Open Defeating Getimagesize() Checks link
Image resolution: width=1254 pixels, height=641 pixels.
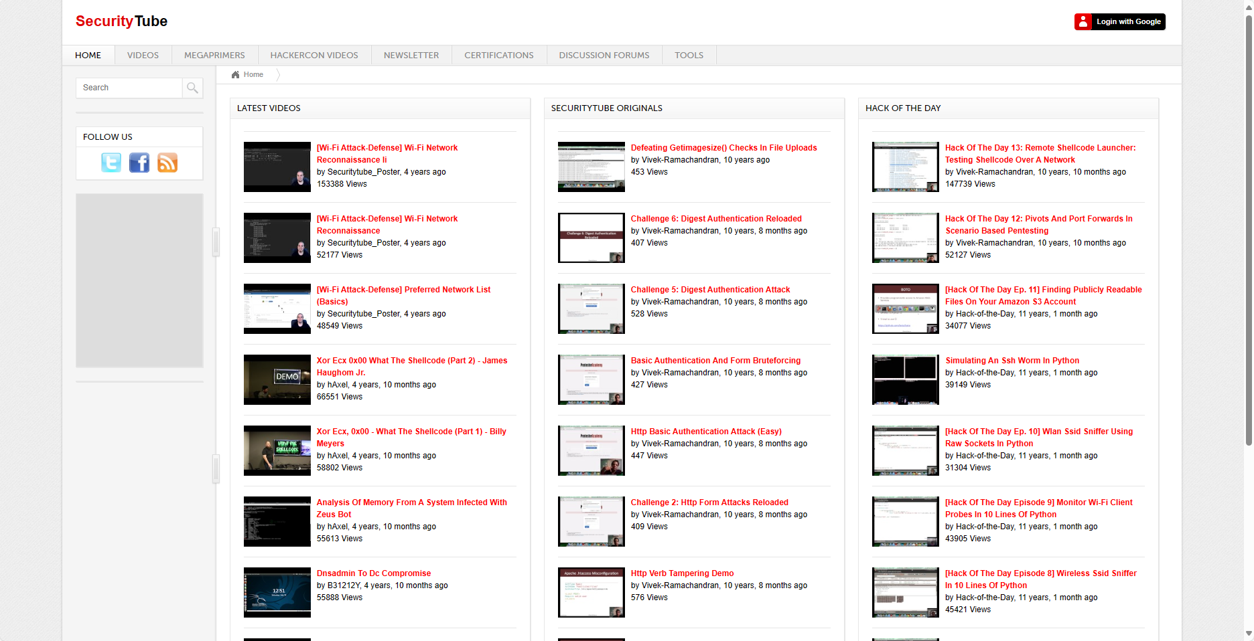click(724, 148)
